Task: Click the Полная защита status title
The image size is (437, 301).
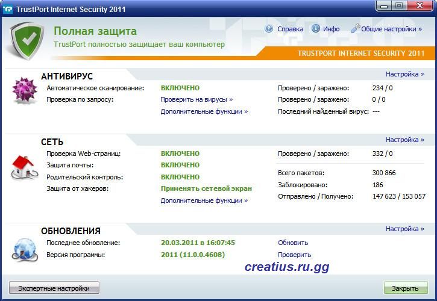Action: [x=95, y=31]
